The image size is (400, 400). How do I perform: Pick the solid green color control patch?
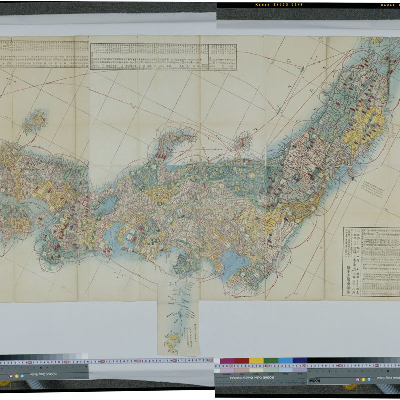click(271, 360)
